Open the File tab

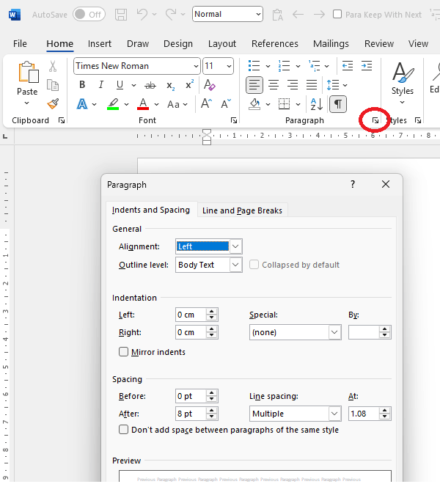point(20,44)
